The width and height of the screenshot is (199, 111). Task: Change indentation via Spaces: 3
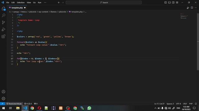pyautogui.click(x=170, y=104)
